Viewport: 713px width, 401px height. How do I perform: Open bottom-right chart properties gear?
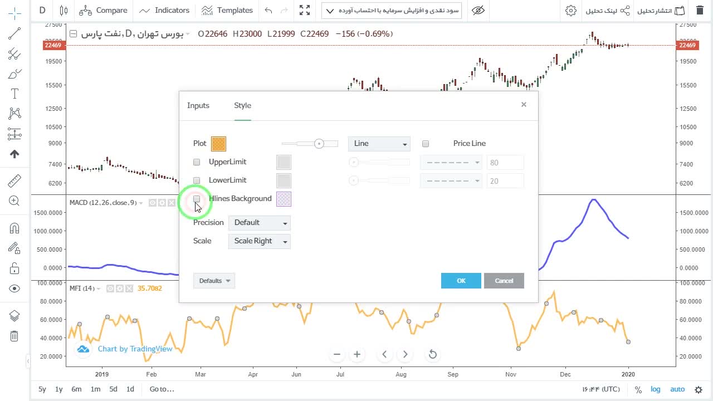pyautogui.click(x=699, y=390)
